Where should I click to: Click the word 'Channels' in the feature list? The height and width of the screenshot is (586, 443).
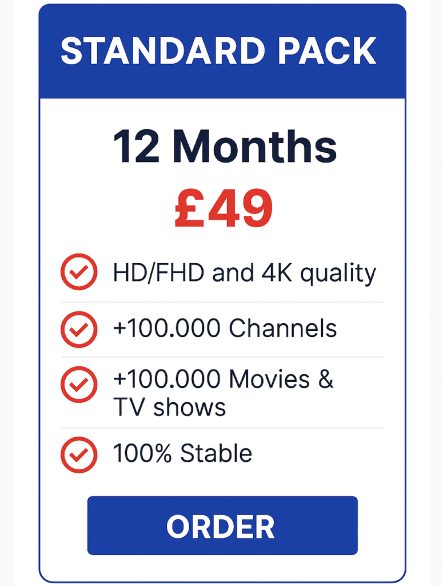282,329
